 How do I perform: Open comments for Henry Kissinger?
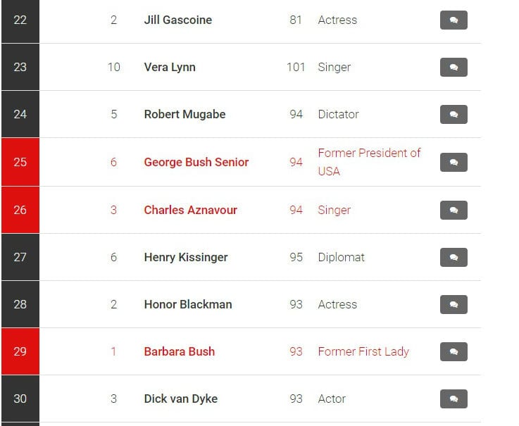454,257
